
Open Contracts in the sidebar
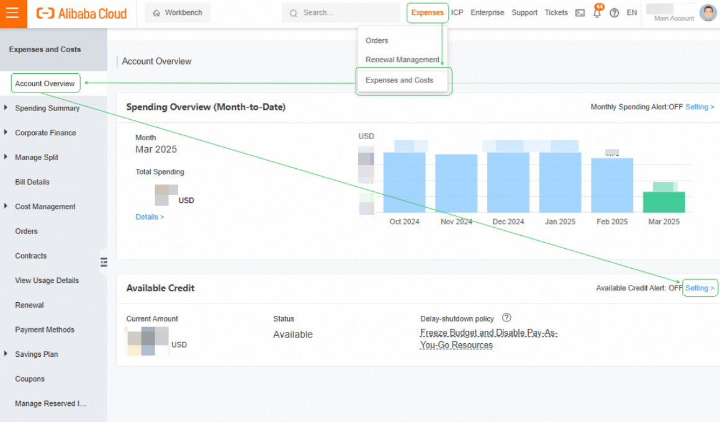pos(31,256)
